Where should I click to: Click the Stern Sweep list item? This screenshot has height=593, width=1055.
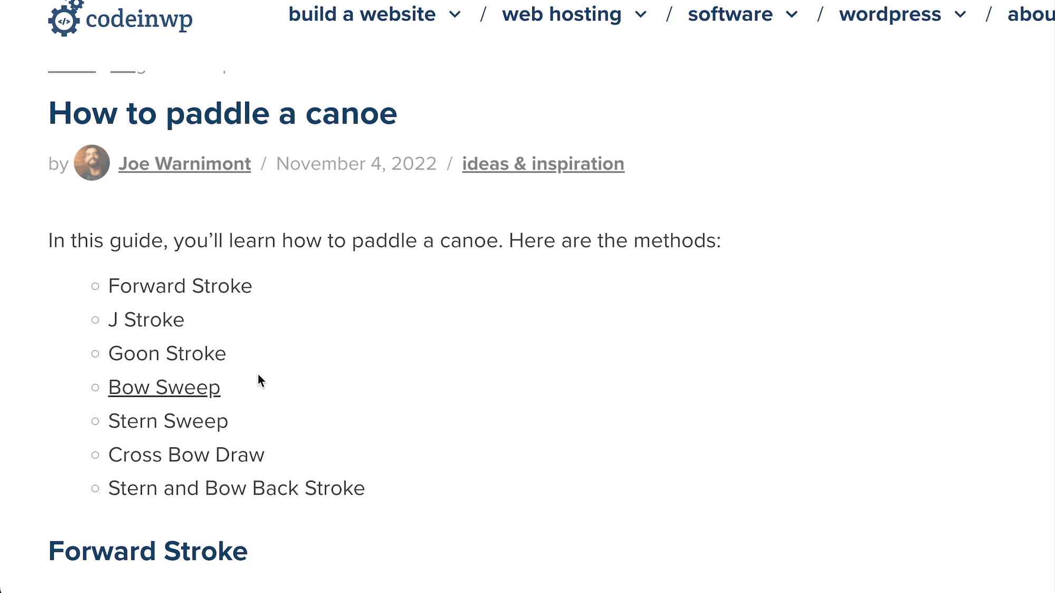[x=168, y=420]
